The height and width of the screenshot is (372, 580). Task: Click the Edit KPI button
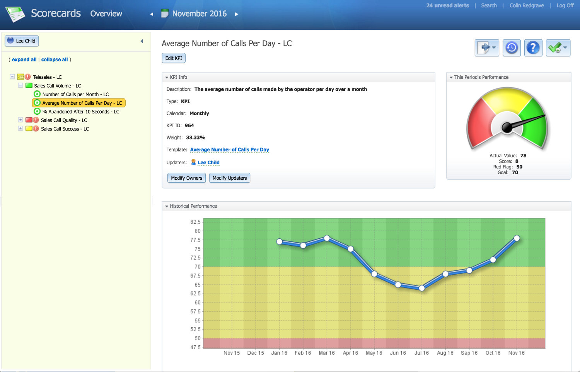(x=174, y=58)
